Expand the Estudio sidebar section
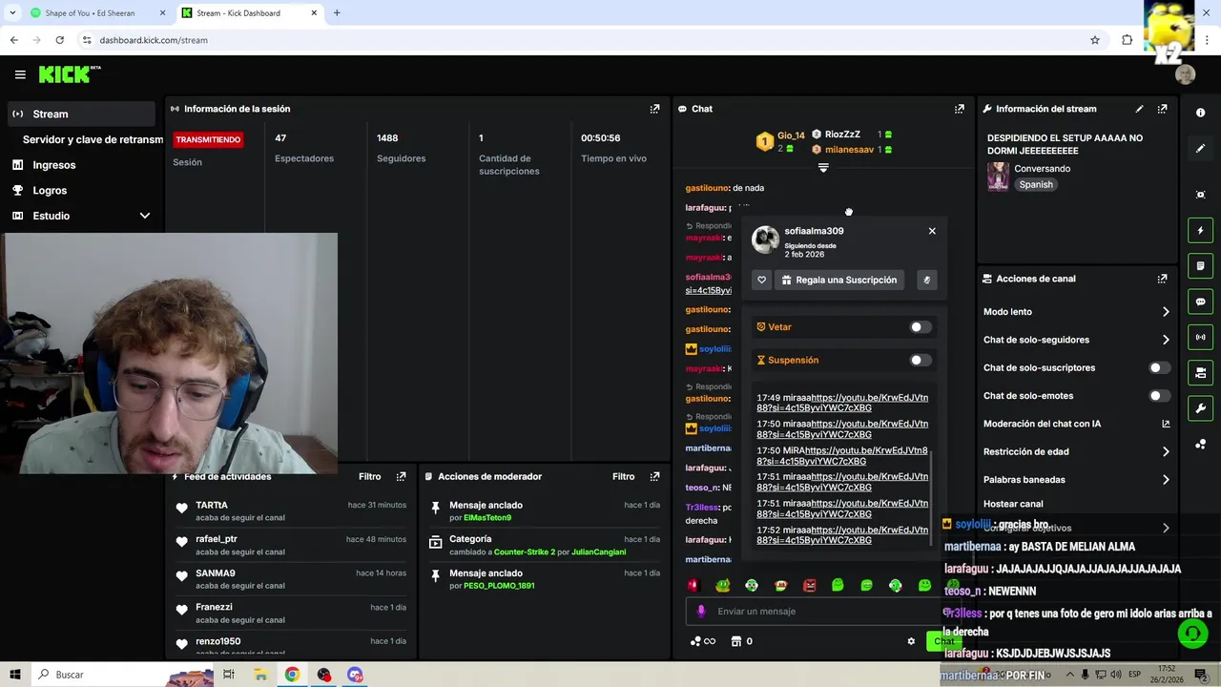 (145, 216)
